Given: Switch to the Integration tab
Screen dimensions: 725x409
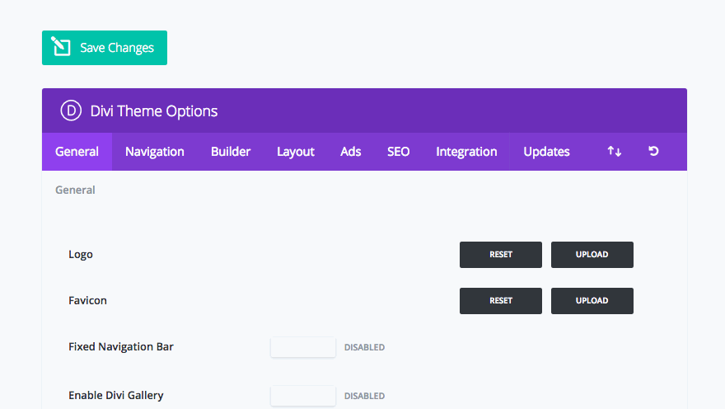Looking at the screenshot, I should [x=466, y=152].
